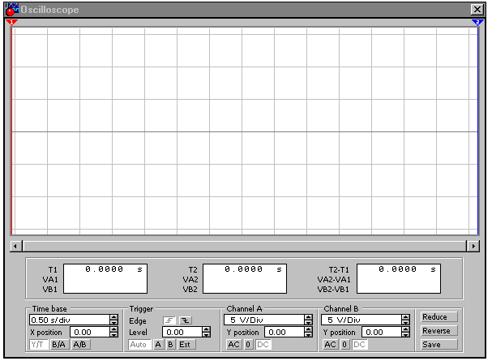This screenshot has height=361, width=492.
Task: Set trigger source to channel B
Action: (170, 344)
